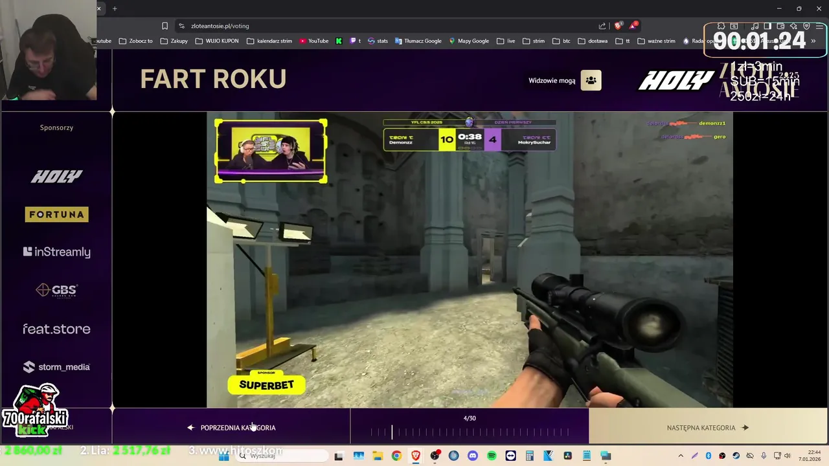Screen dimensions: 829x466
Task: Click the GBS sponsor logo
Action: tap(57, 290)
